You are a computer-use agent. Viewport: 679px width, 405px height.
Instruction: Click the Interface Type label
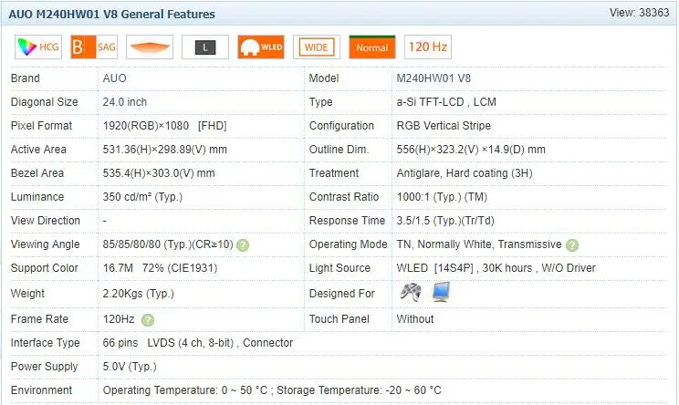coord(45,343)
